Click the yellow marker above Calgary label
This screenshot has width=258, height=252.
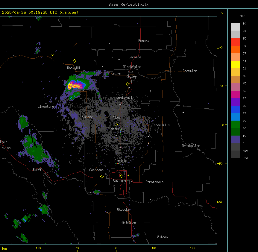coord(121,176)
